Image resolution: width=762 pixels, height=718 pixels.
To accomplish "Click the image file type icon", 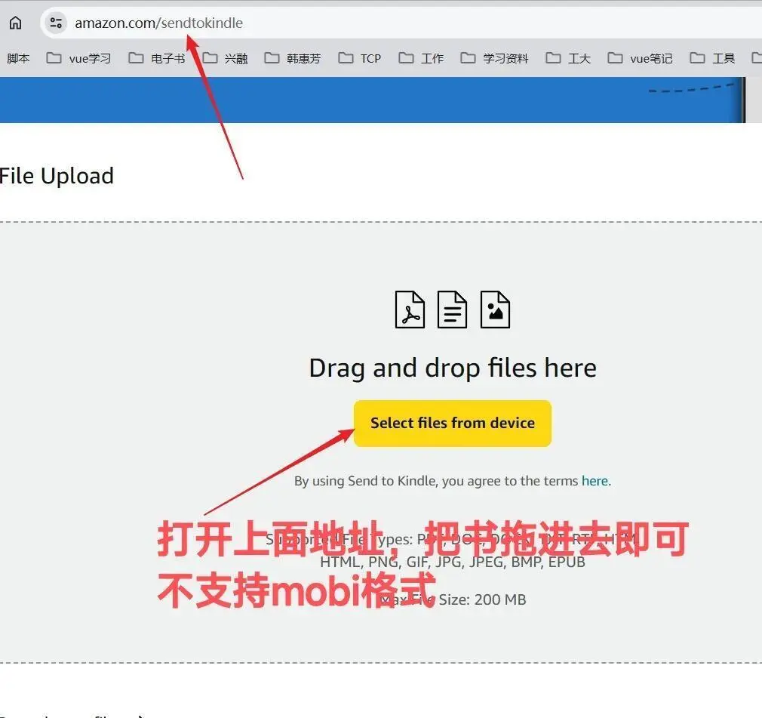I will coord(495,310).
